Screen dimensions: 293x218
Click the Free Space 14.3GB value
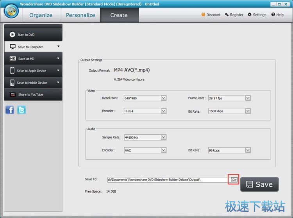(x=111, y=191)
